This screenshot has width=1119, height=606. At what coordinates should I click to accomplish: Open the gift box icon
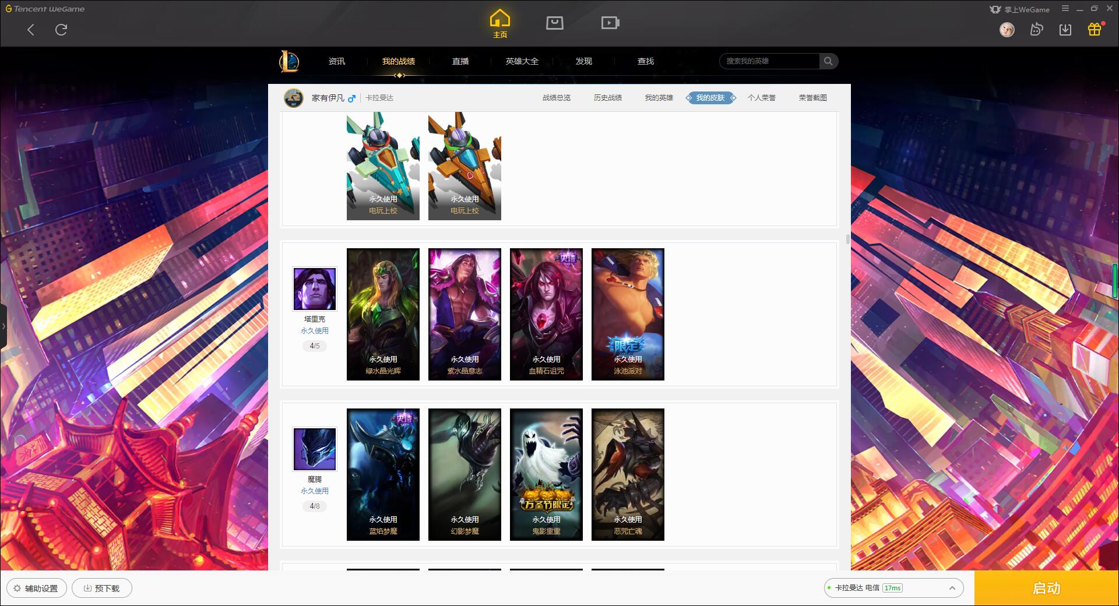(1095, 29)
